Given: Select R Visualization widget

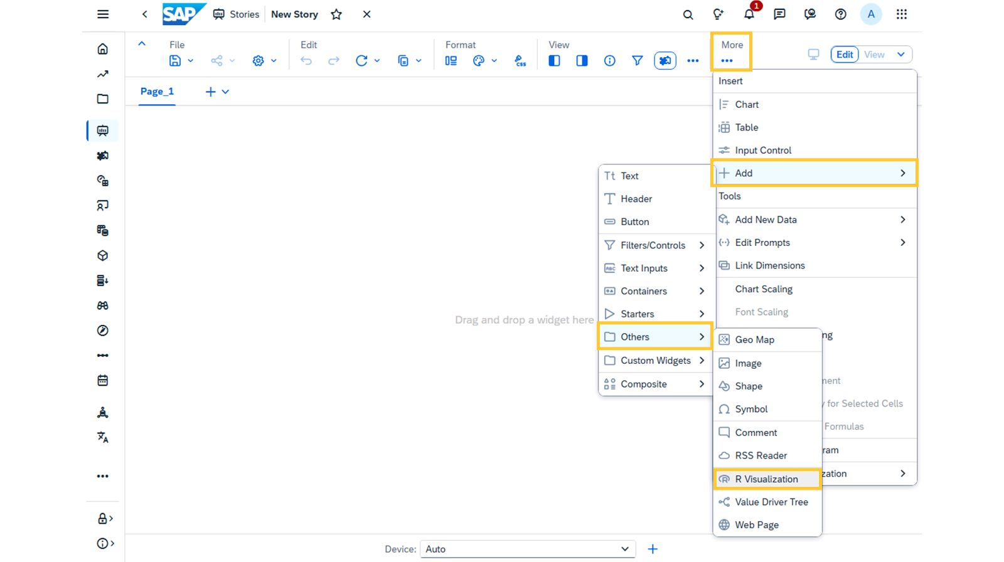Looking at the screenshot, I should [767, 479].
